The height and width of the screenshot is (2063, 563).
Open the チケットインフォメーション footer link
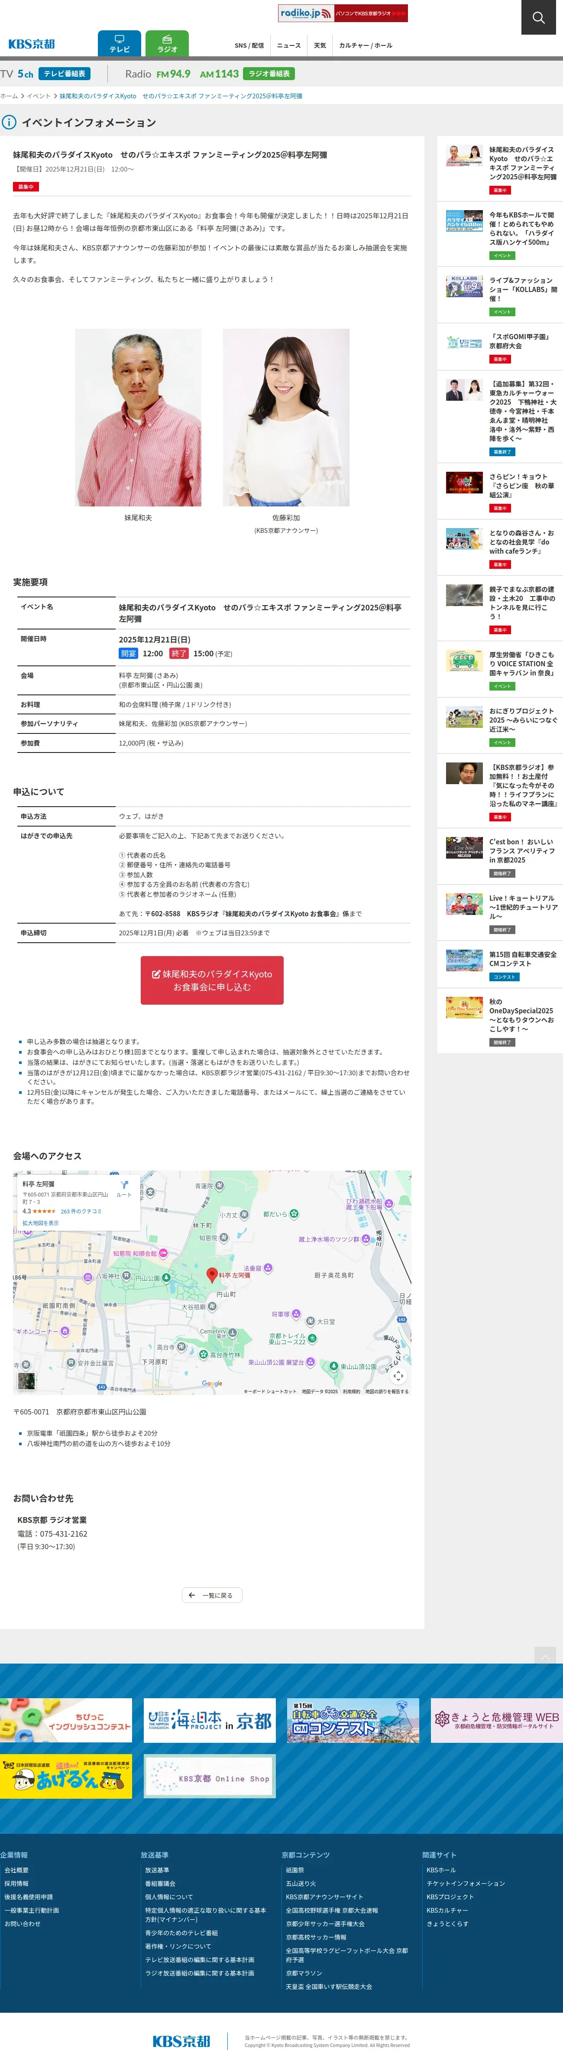(466, 1884)
